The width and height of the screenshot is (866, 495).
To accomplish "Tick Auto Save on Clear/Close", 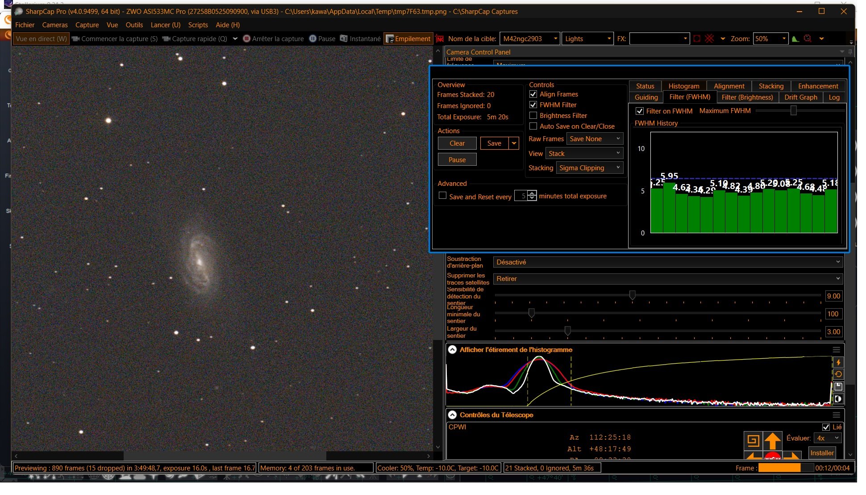I will pos(533,126).
